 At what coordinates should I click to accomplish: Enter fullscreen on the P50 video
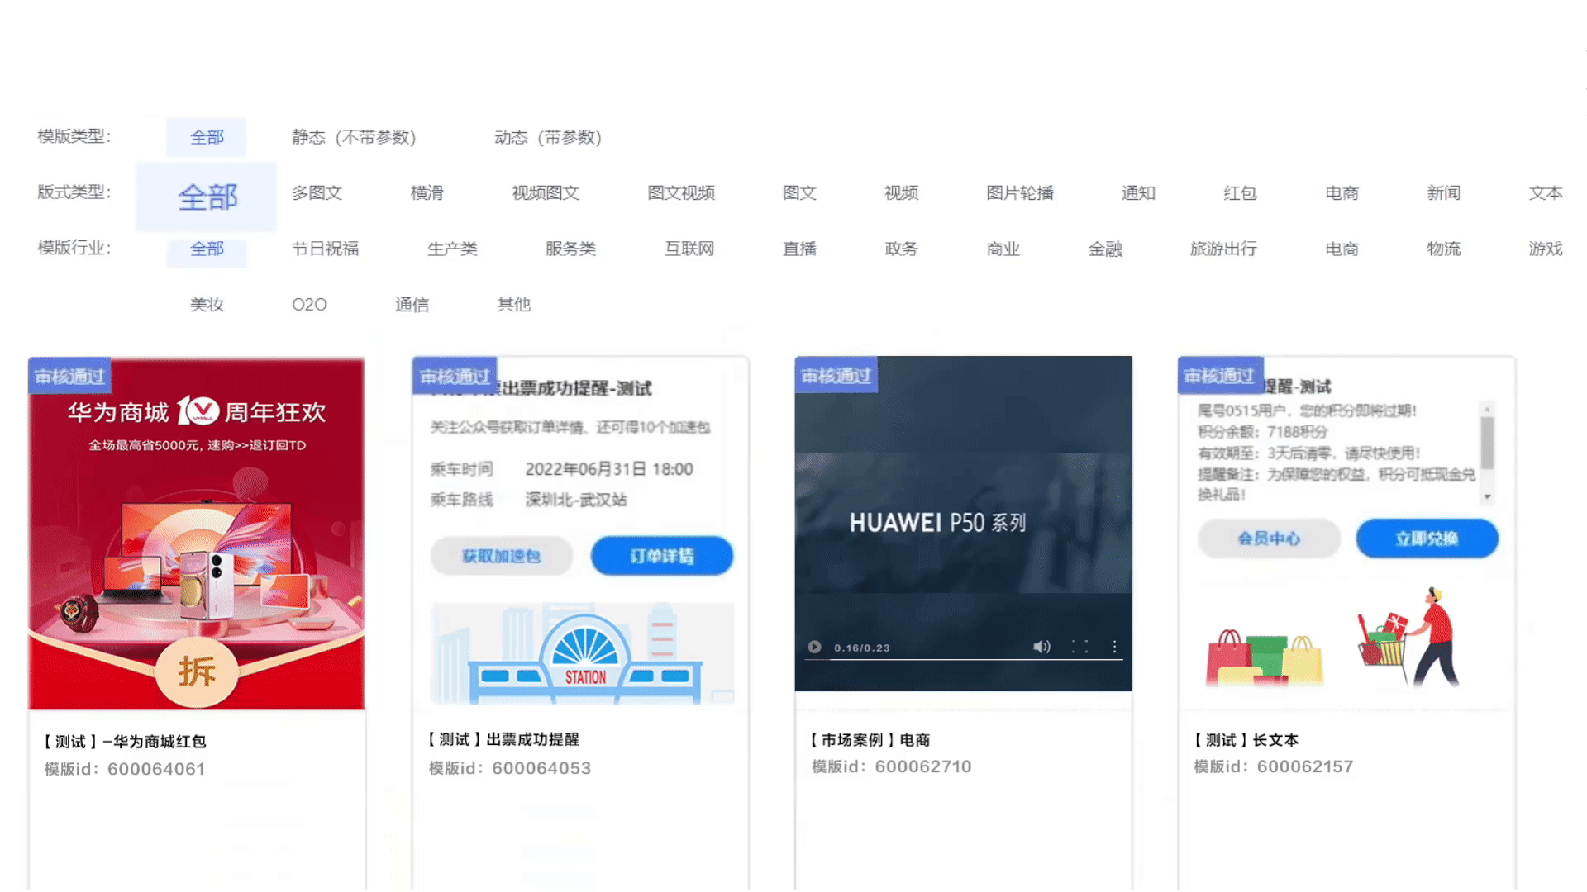click(x=1079, y=647)
